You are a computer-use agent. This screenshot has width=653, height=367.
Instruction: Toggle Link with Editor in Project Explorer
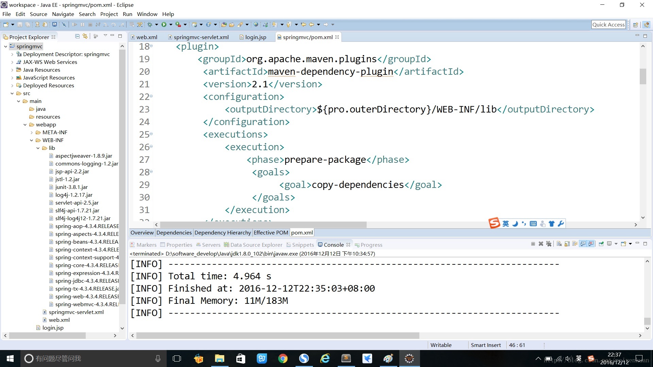tap(85, 36)
